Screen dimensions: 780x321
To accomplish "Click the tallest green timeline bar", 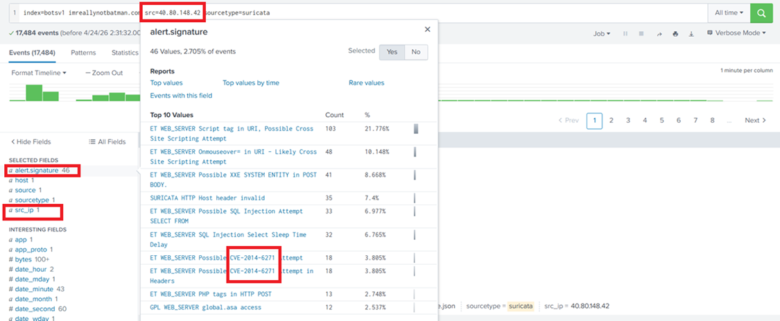I will (34, 93).
